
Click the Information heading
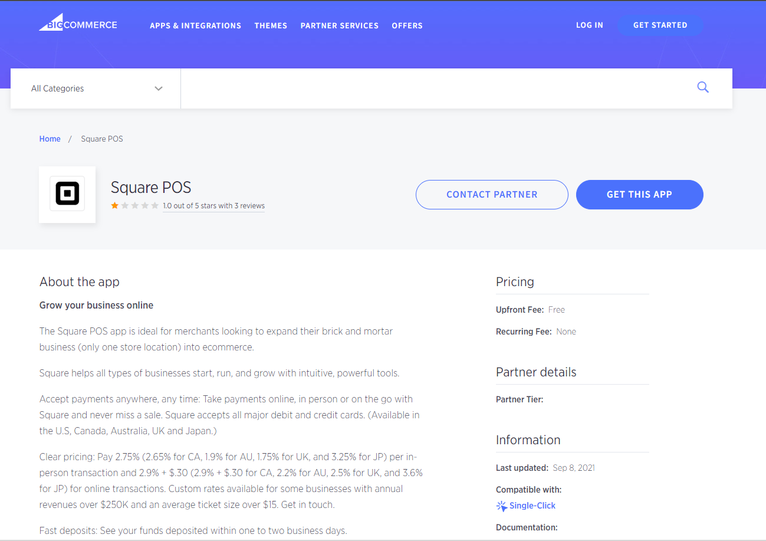tap(528, 440)
